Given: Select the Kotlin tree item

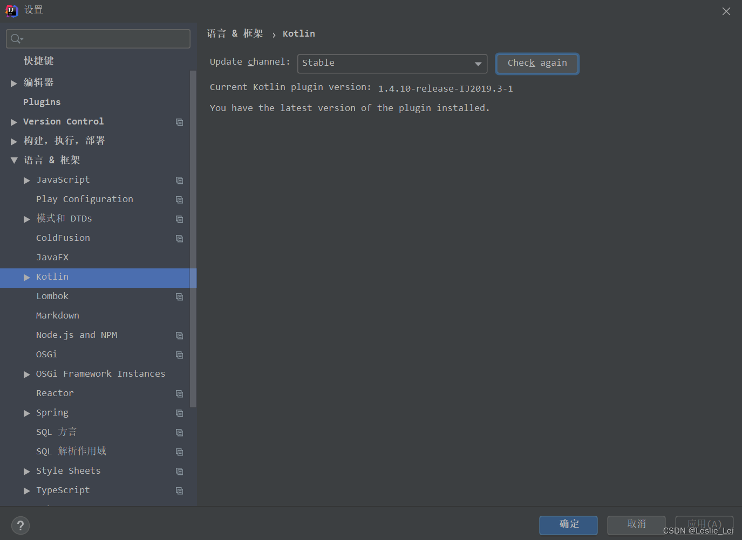Looking at the screenshot, I should [x=98, y=278].
